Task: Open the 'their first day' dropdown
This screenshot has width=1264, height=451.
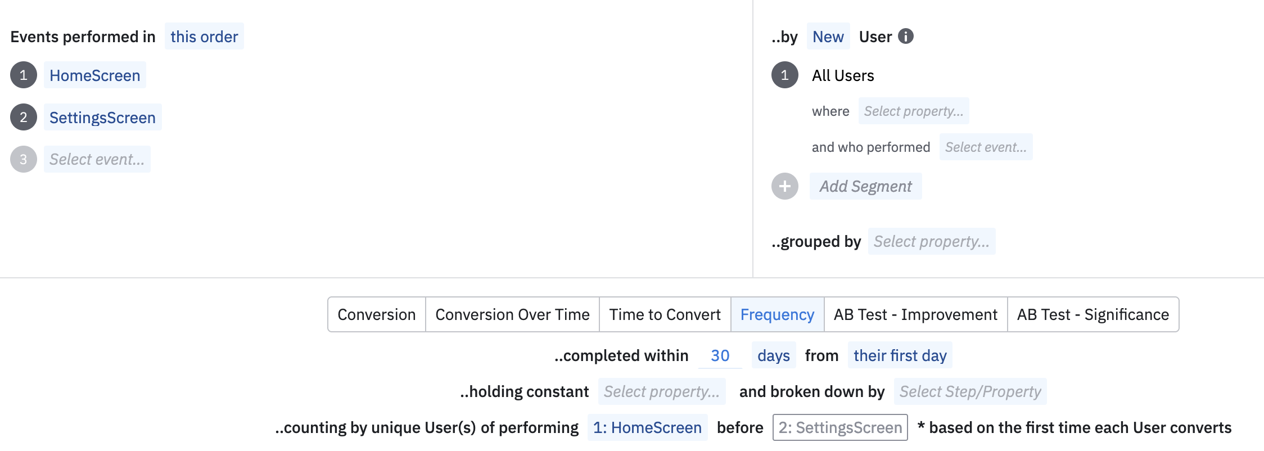Action: 900,355
